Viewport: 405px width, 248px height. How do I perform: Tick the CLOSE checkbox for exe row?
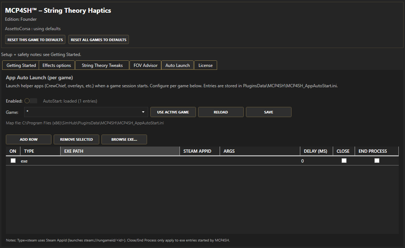344,161
